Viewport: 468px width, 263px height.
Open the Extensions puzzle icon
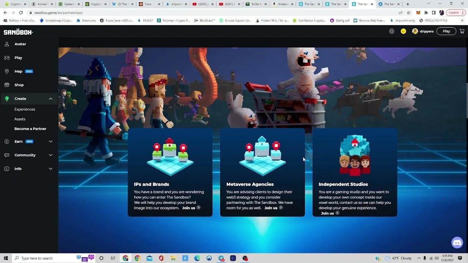point(426,12)
